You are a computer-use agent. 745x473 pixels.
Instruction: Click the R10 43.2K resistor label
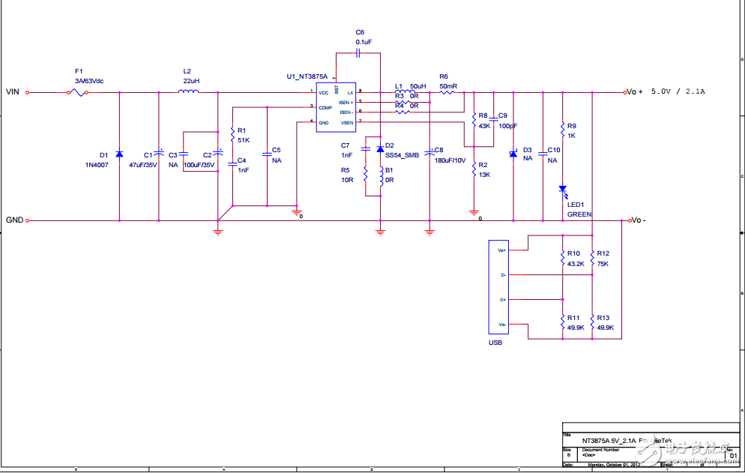[574, 259]
